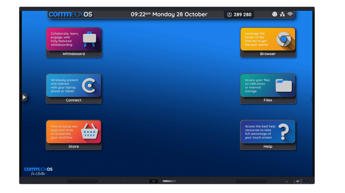Open the Connect wireless presenting tile
The width and height of the screenshot is (345, 193).
[74, 89]
